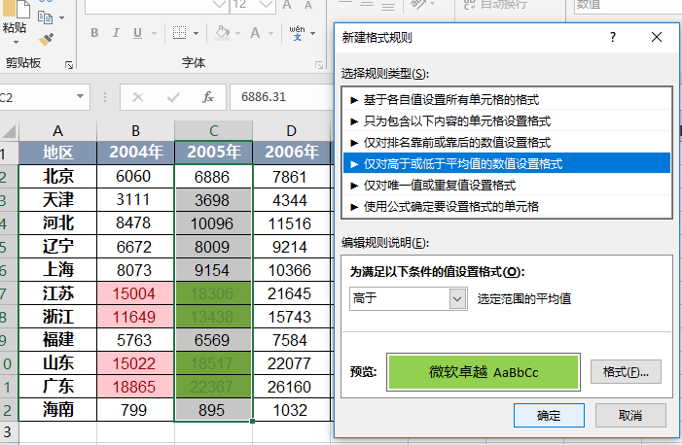Click the fill color bucket icon
Screen dimensions: 682x445
pos(222,33)
